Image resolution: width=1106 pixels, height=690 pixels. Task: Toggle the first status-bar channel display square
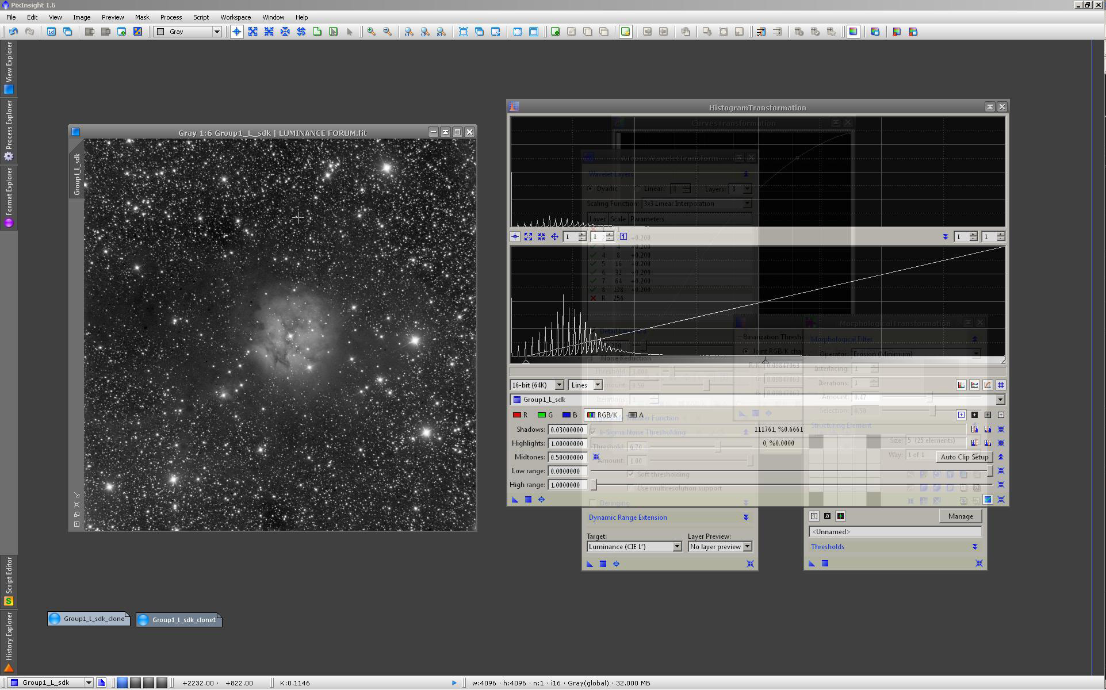122,683
